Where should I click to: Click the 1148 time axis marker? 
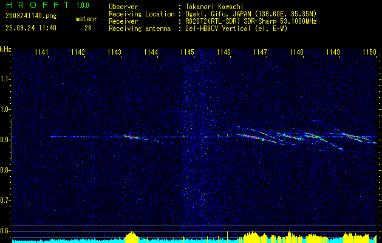point(297,52)
